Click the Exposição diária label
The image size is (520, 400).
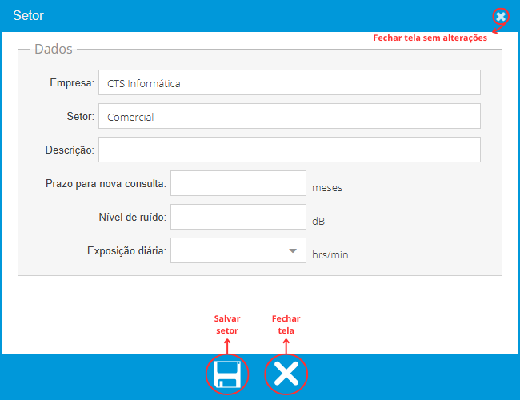pos(126,251)
